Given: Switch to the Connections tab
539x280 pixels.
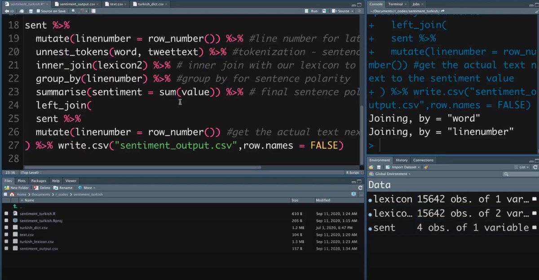Looking at the screenshot, I should [424, 160].
